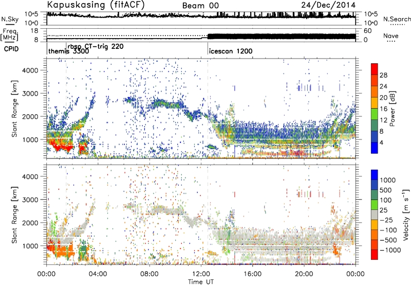Click the blue 4 dB power swatch
This screenshot has height=285, width=411.
pyautogui.click(x=375, y=148)
